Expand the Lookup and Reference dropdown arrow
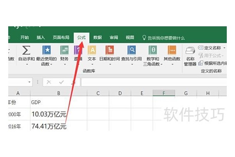The height and width of the screenshot is (157, 235). [132, 64]
